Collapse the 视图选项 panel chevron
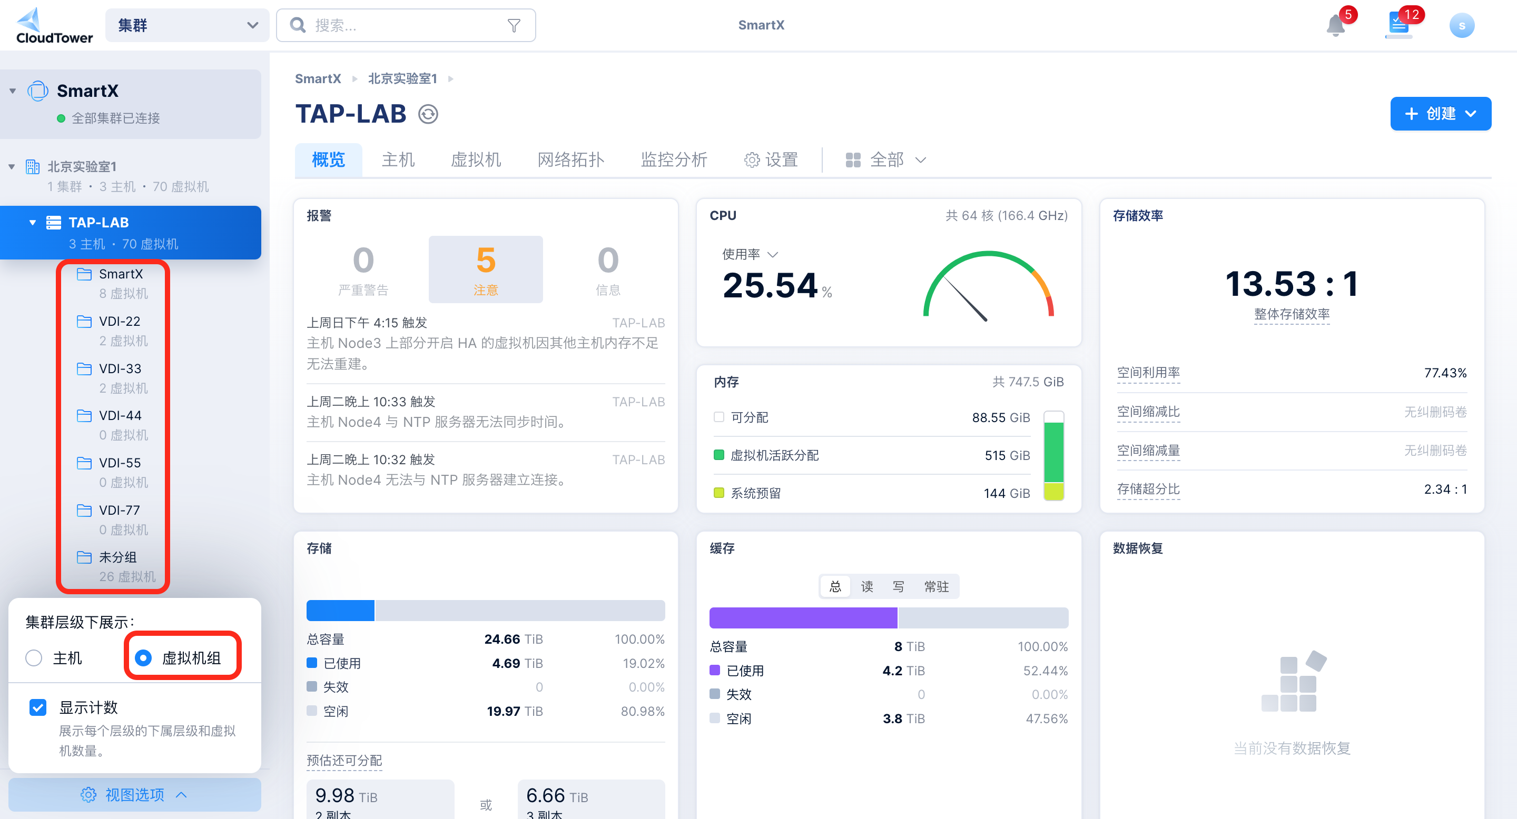Viewport: 1517px width, 819px height. 181,795
